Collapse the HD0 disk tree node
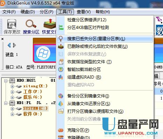The height and width of the screenshot is (139, 163). pos(6,81)
